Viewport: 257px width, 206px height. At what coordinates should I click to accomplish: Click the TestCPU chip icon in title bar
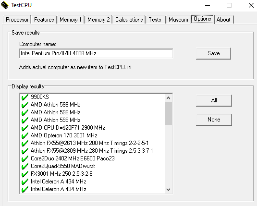(5, 5)
